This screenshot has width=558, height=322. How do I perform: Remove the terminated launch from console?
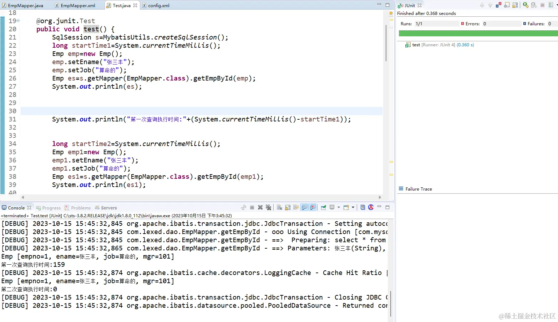point(260,207)
